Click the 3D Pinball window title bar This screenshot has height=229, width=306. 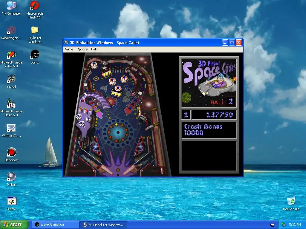153,42
